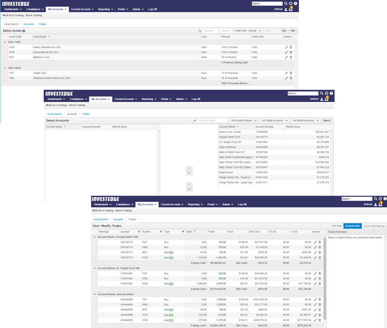Image resolution: width=387 pixels, height=328 pixels.
Task: Click the sort-filter icon beside Account Name field
Action: [x=195, y=120]
